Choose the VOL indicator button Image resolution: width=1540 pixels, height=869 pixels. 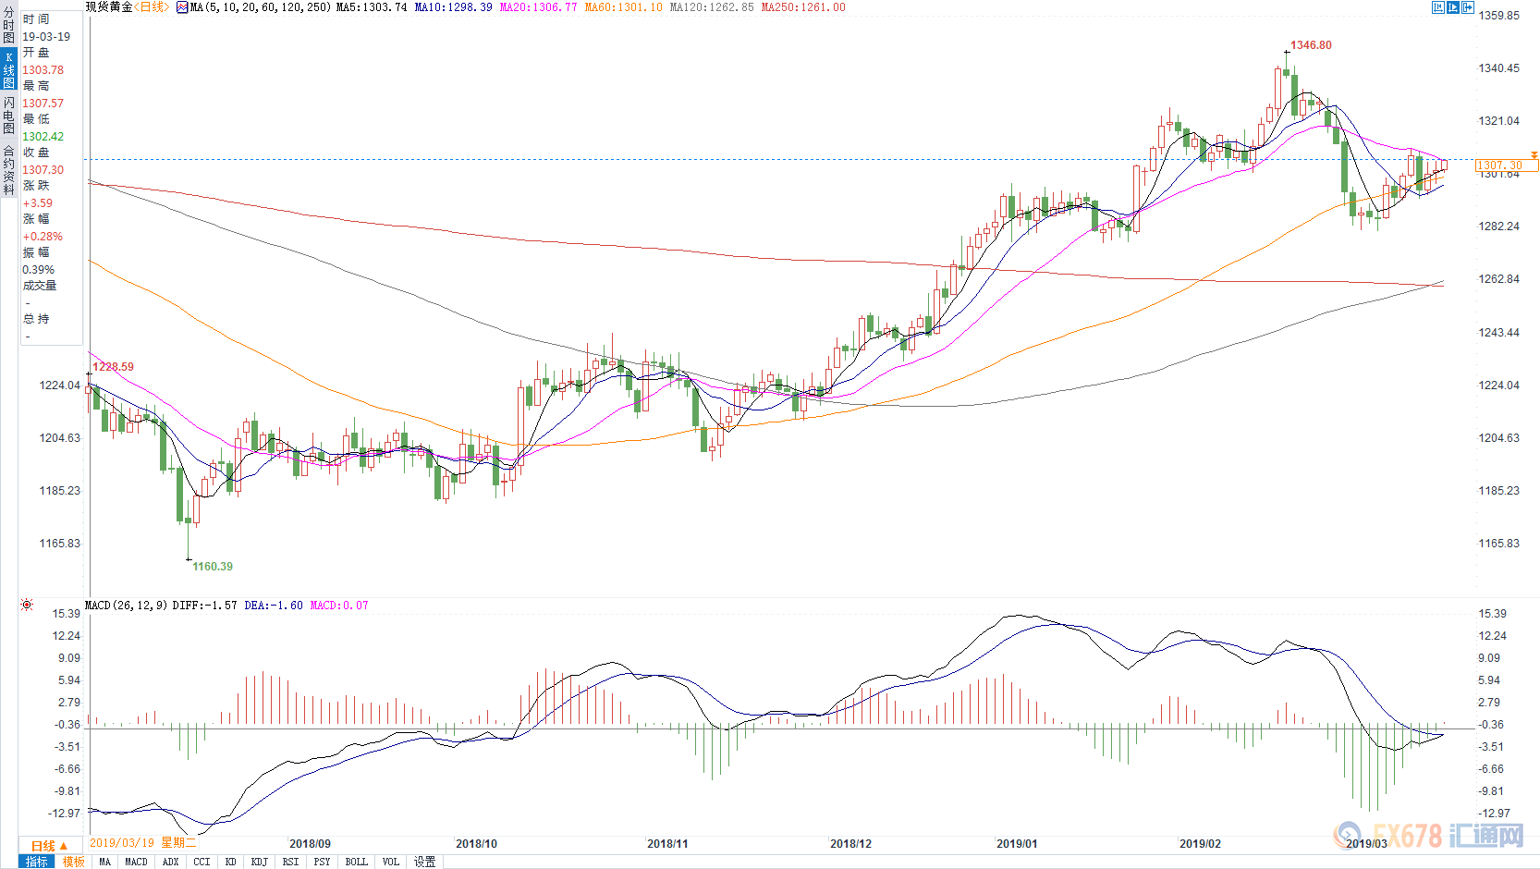click(390, 862)
